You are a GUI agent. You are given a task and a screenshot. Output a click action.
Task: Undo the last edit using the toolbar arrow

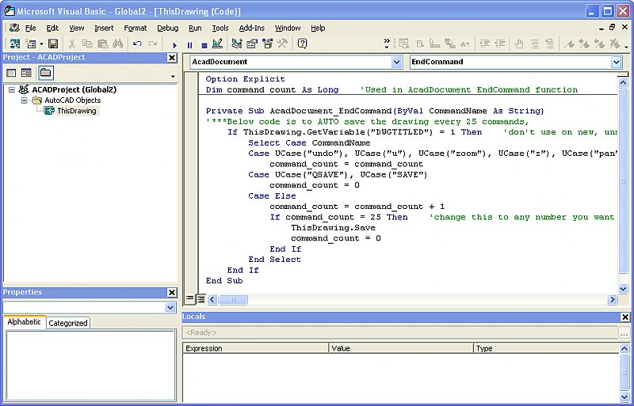click(137, 44)
